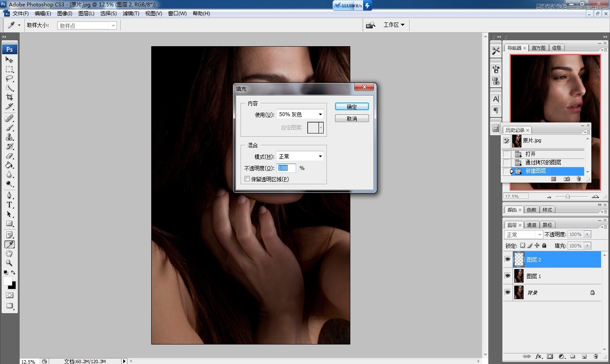Create a new layer via Layers panel icon
The height and width of the screenshot is (364, 610).
[584, 356]
